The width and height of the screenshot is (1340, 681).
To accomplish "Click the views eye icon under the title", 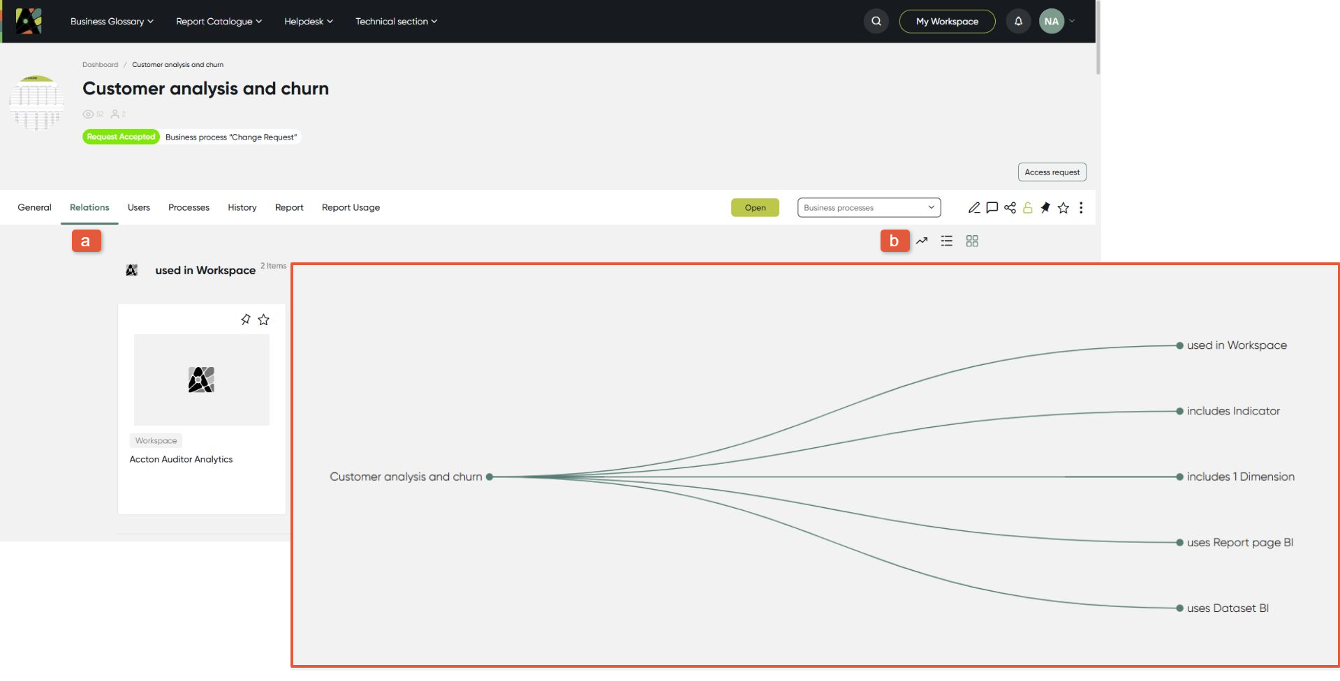I will pos(88,114).
